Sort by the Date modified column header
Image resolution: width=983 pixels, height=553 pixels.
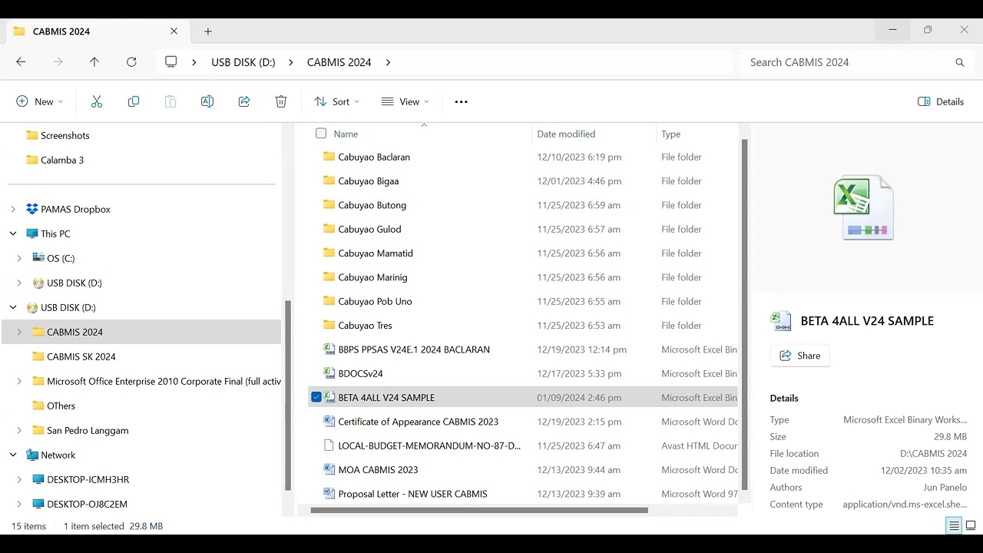point(566,134)
